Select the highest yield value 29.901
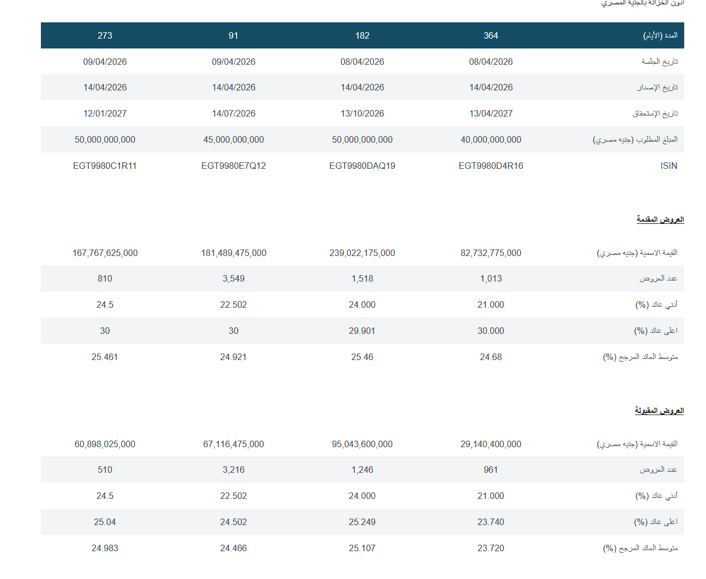706x579 pixels. (362, 331)
